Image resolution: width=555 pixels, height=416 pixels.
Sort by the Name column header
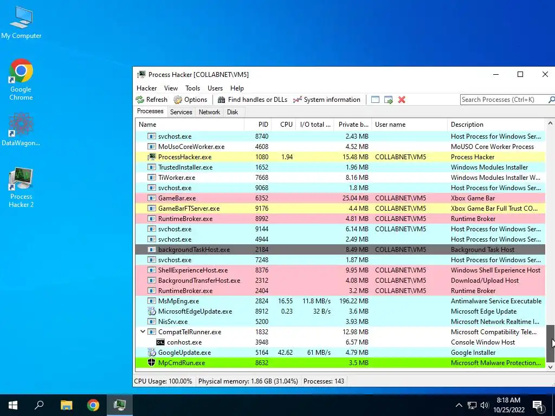point(190,125)
